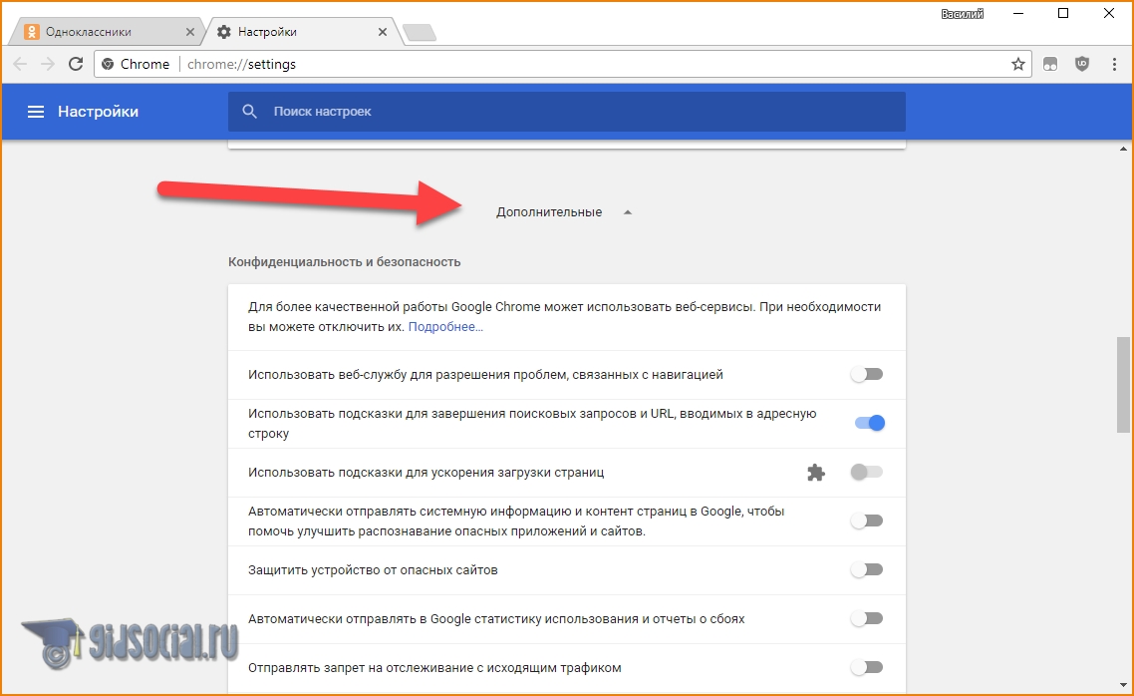Select the Настройки tab
This screenshot has width=1134, height=696.
click(x=294, y=32)
